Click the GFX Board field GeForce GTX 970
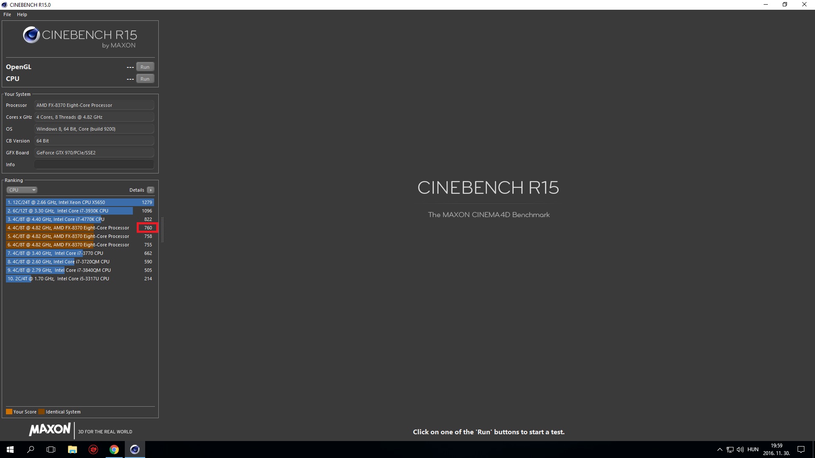 94,153
